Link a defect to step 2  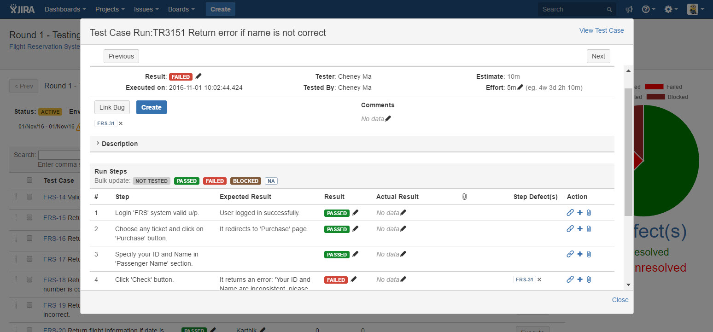(x=570, y=229)
